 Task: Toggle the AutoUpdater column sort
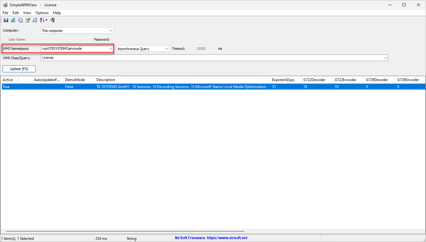[46, 80]
